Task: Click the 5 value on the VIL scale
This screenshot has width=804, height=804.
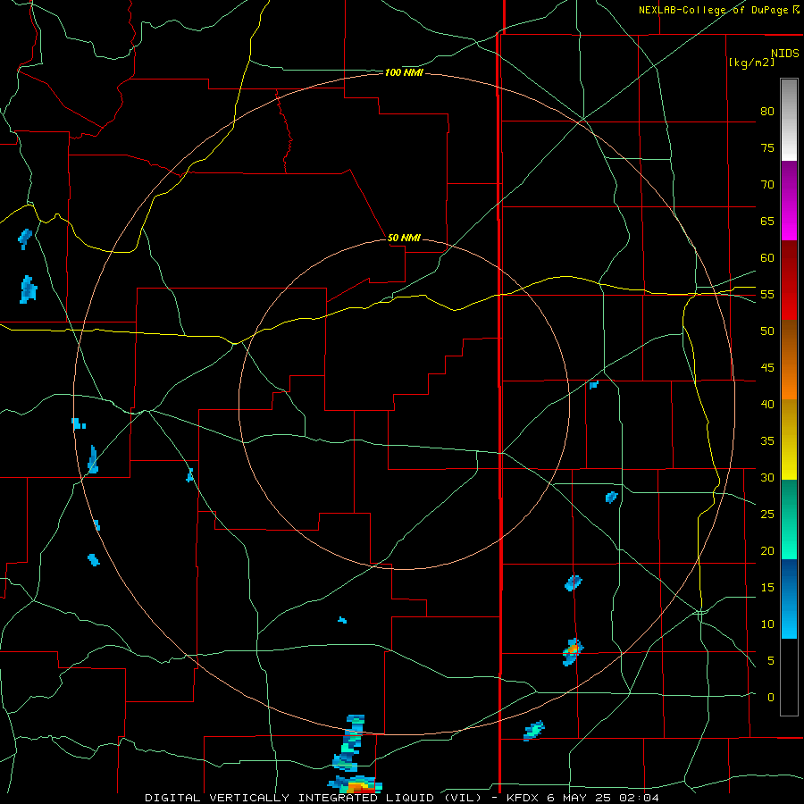Action: (x=771, y=661)
